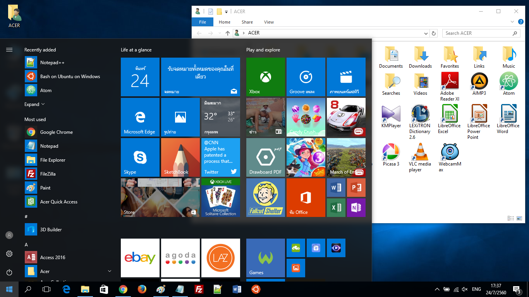Open Settings gear in Start menu
This screenshot has height=297, width=529.
tap(9, 254)
